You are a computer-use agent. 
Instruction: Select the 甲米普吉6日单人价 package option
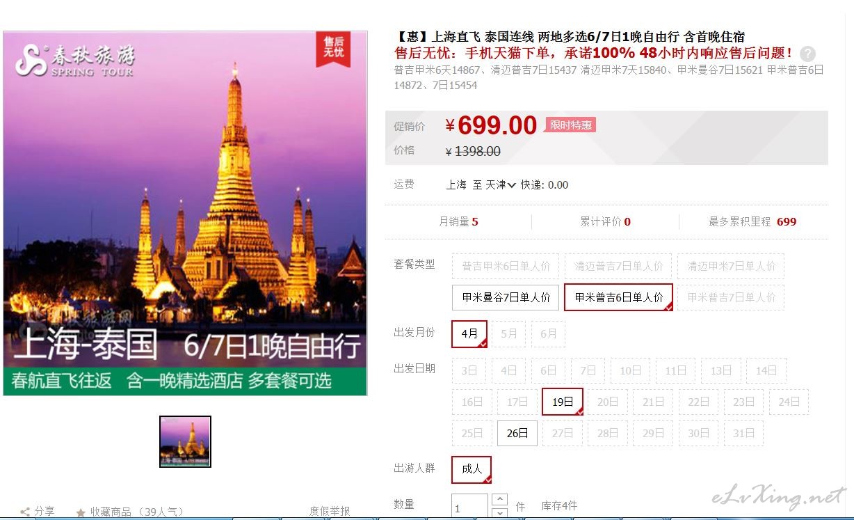pos(618,297)
